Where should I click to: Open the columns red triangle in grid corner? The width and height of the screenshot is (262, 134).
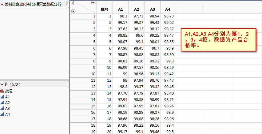click(x=93, y=3)
